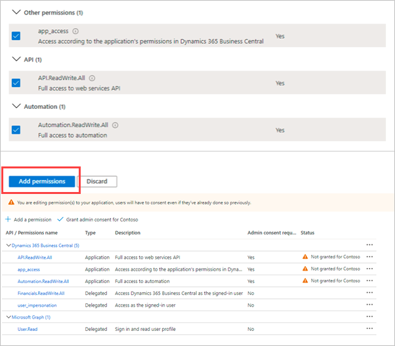Collapse Microsoft Graph permissions group
395x346 pixels.
[9, 317]
